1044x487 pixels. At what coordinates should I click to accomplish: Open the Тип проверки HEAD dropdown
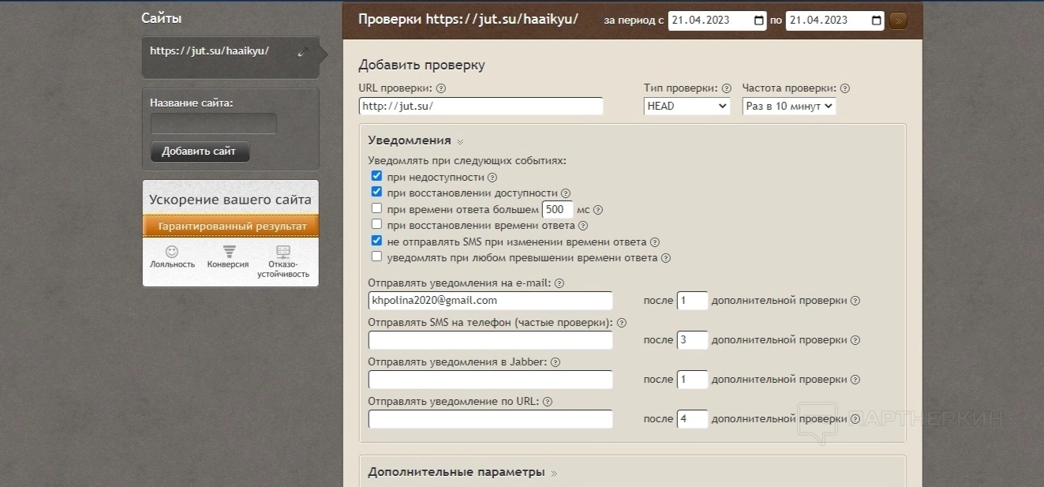pos(687,106)
